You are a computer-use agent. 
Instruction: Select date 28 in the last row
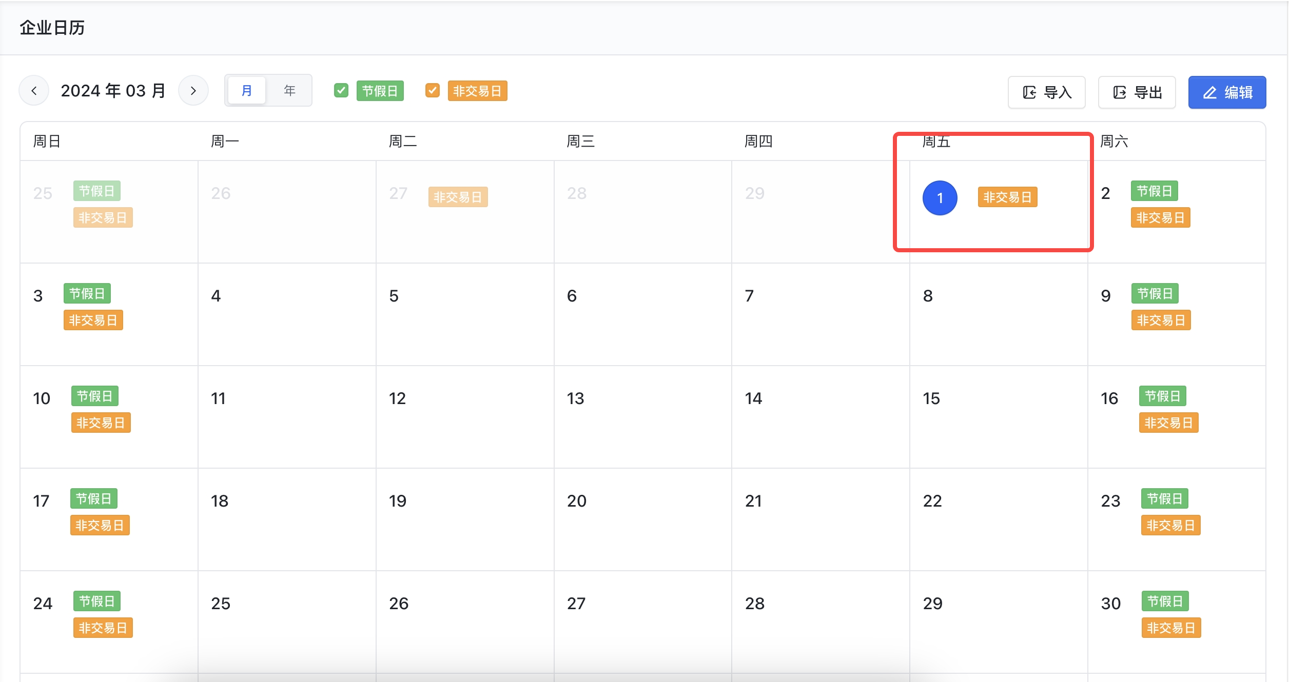(755, 604)
